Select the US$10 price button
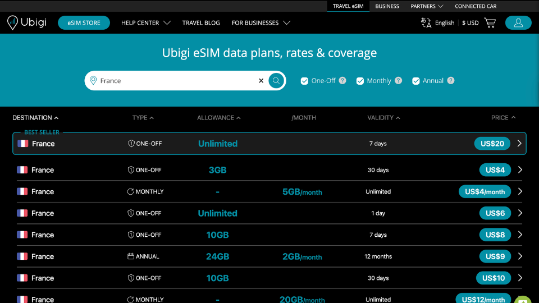 coord(494,278)
